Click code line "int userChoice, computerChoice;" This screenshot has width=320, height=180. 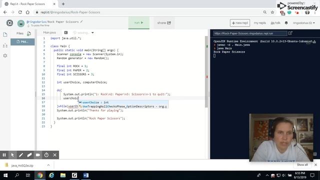(x=82, y=82)
